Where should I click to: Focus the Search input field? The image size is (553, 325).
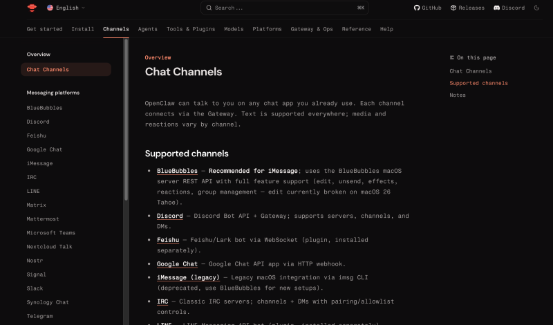pyautogui.click(x=285, y=8)
